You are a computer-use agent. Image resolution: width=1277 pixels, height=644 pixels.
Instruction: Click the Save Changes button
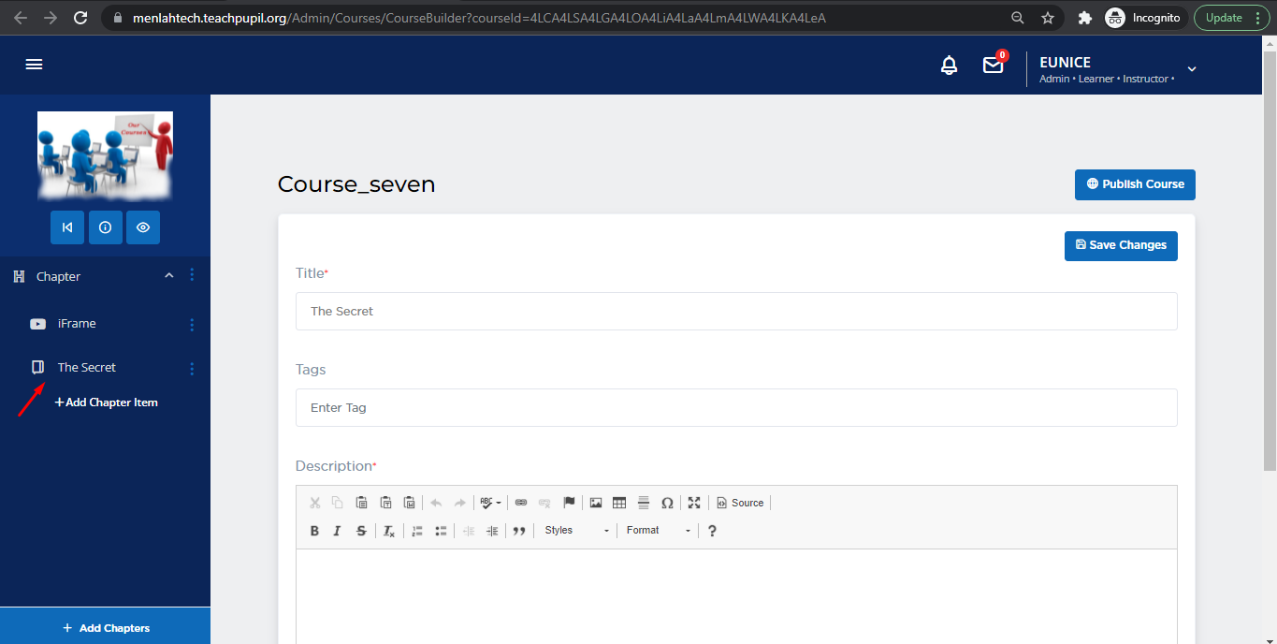(x=1121, y=245)
